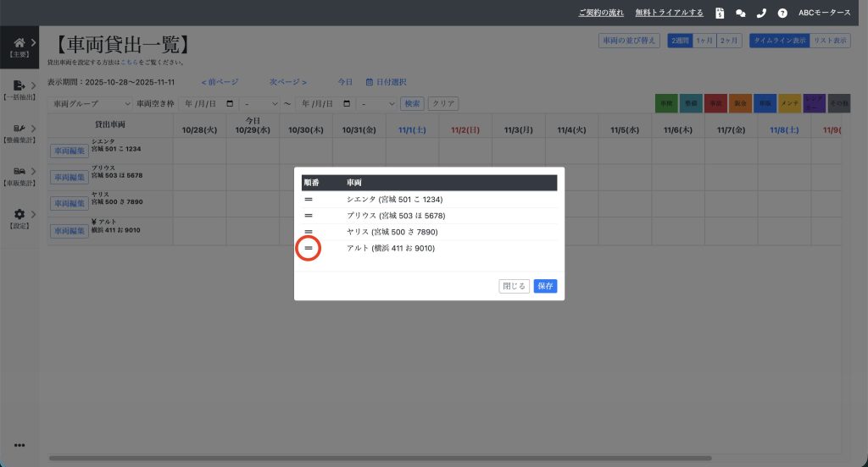The image size is (868, 467).
Task: Expand the 車両グループ dropdown
Action: [x=91, y=103]
